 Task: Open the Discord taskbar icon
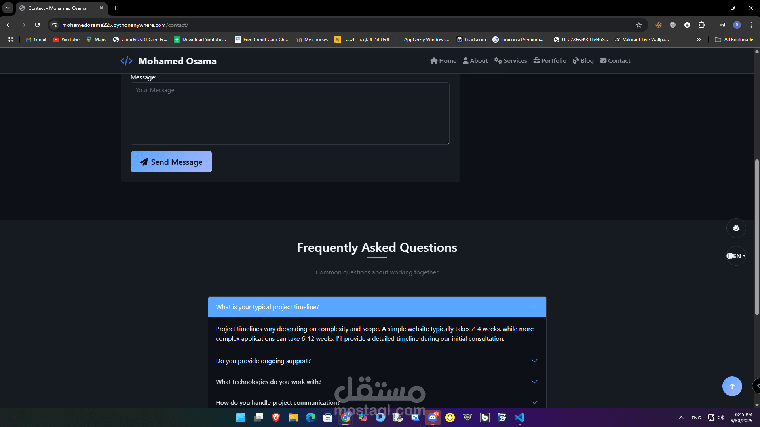[433, 418]
